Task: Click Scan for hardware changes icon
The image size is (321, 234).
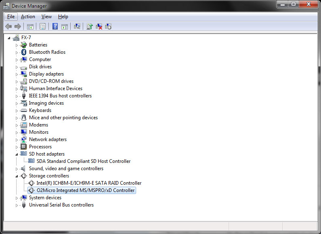Action: click(x=77, y=26)
